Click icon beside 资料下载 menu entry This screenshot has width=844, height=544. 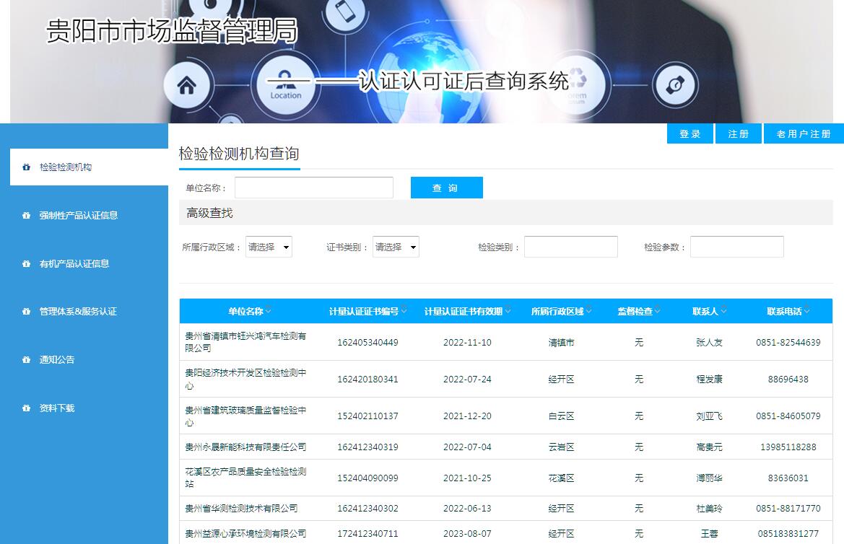click(27, 408)
